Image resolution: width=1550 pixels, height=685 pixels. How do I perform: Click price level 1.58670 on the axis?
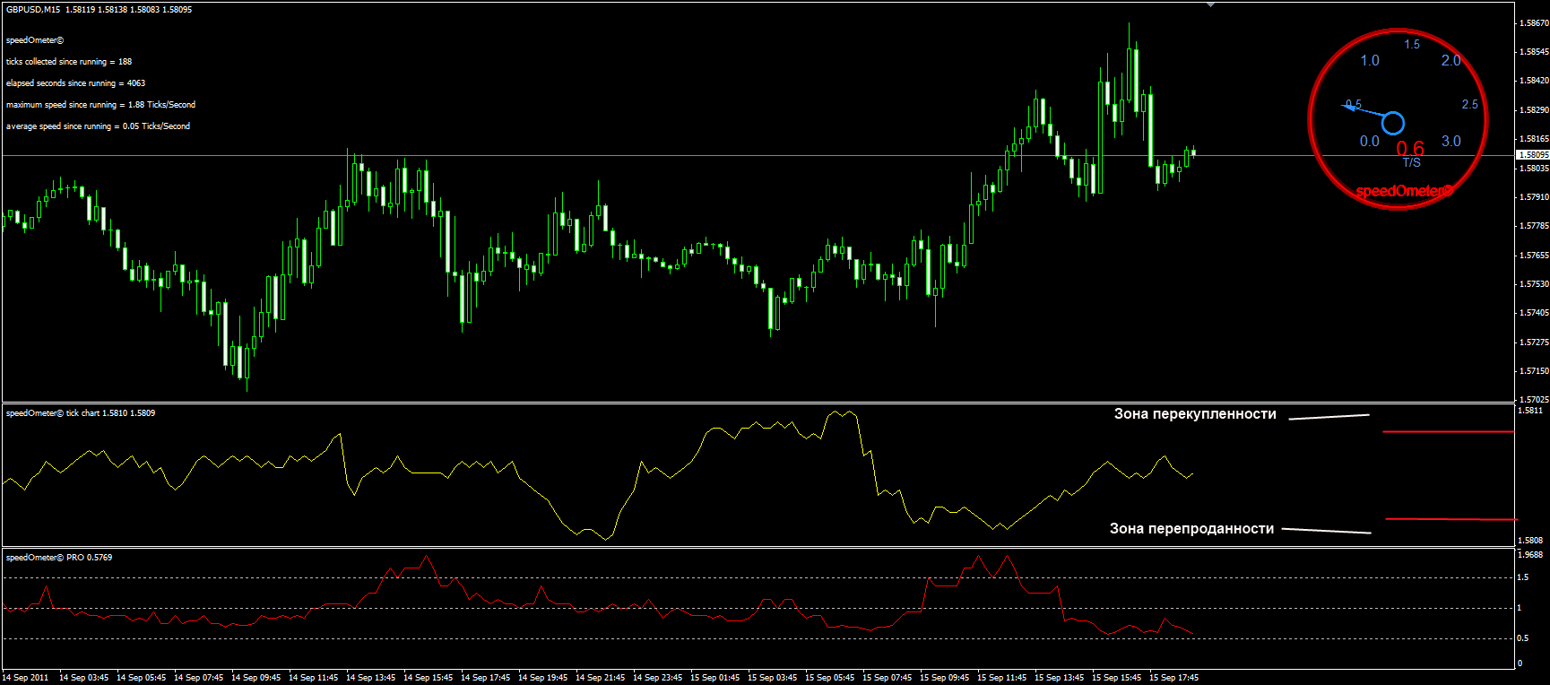click(1535, 23)
